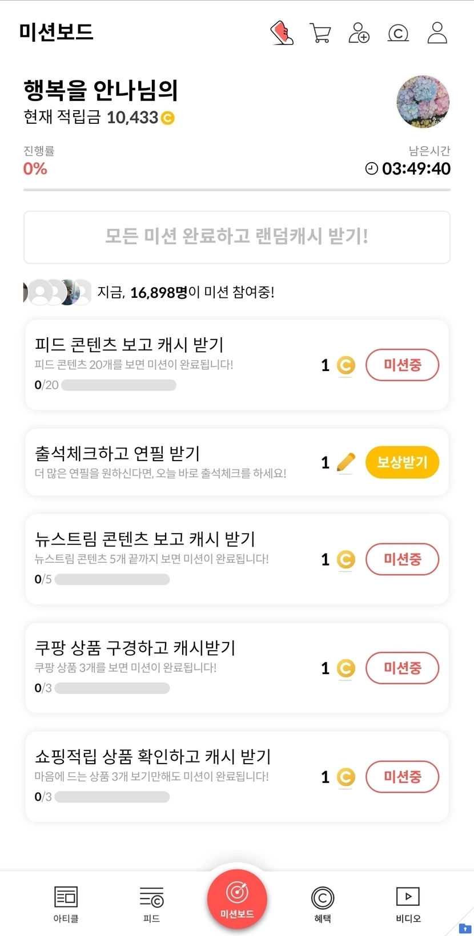Tap 미션중 for Coupang product mission
The width and height of the screenshot is (474, 936).
click(x=402, y=668)
